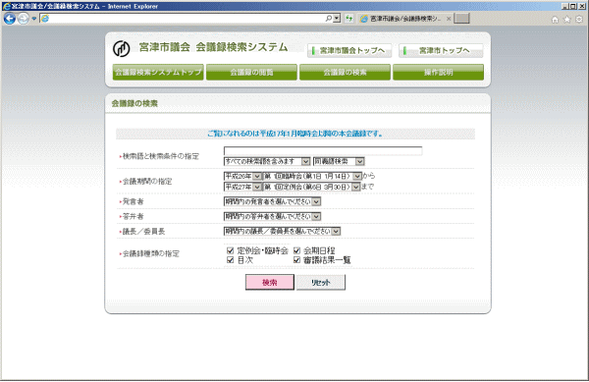Open the recent pages history arrow
The image size is (589, 382).
click(x=33, y=19)
